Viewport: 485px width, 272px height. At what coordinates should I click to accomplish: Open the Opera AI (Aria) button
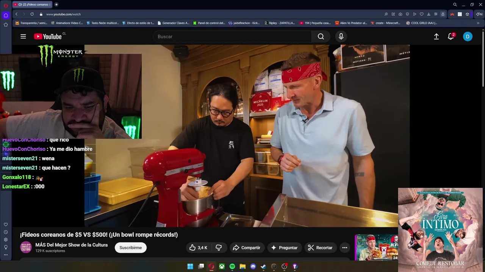point(479,14)
